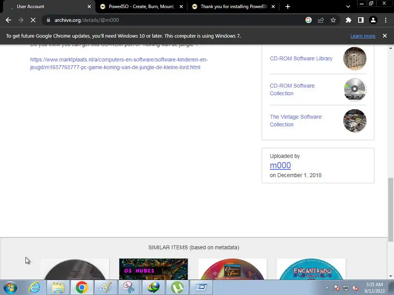Click the CD-ROM disc collection thumbnail
Image resolution: width=394 pixels, height=295 pixels.
pos(355,89)
